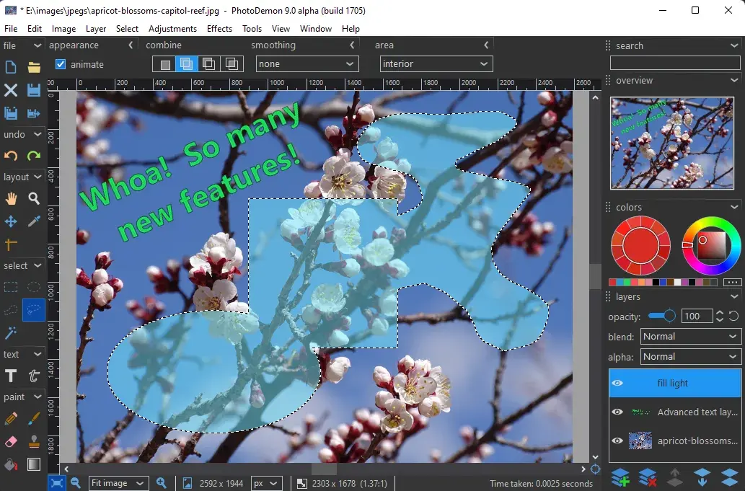Select the Text tool
This screenshot has height=491, width=745.
(x=11, y=376)
